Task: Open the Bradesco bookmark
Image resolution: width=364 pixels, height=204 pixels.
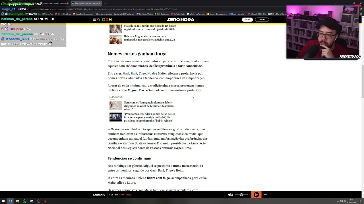Action: point(66,14)
